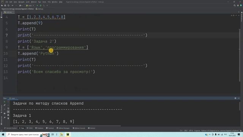This screenshot has height=137, width=243.
Task: Click the Reload from disk toolbar icon
Action: tap(8, 5)
